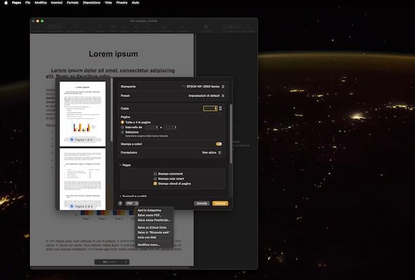
Task: Open the Pages application menu
Action: tap(16, 3)
